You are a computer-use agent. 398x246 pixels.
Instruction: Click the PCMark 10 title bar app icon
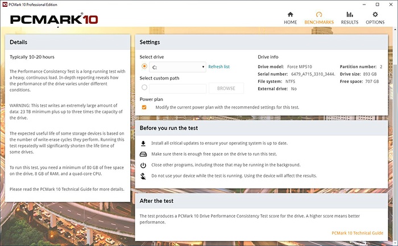coord(5,5)
